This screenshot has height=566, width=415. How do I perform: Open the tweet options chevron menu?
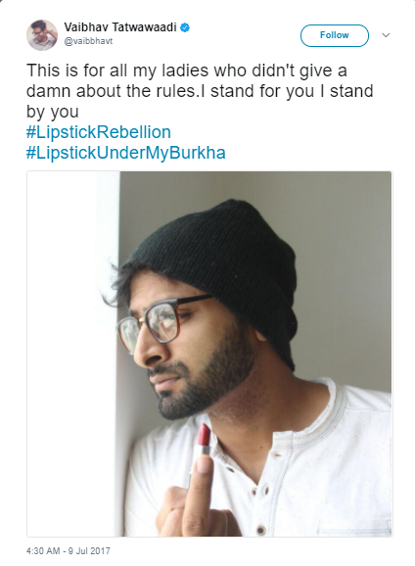[386, 35]
